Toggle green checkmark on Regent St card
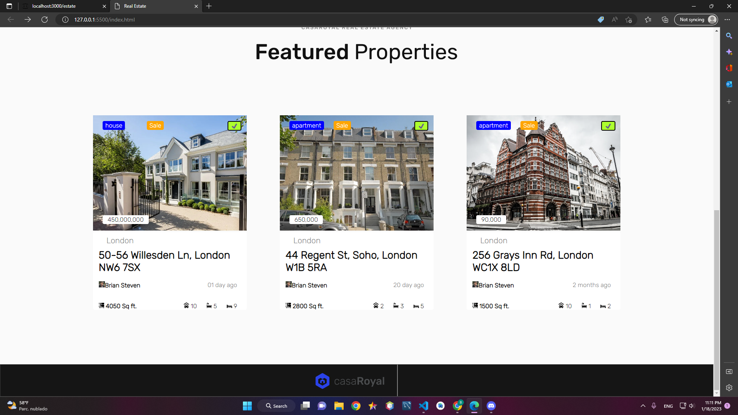Viewport: 738px width, 415px height. pos(421,126)
